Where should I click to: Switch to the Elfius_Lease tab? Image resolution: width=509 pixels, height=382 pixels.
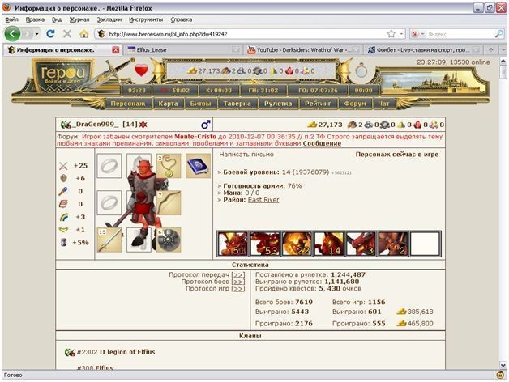point(183,50)
